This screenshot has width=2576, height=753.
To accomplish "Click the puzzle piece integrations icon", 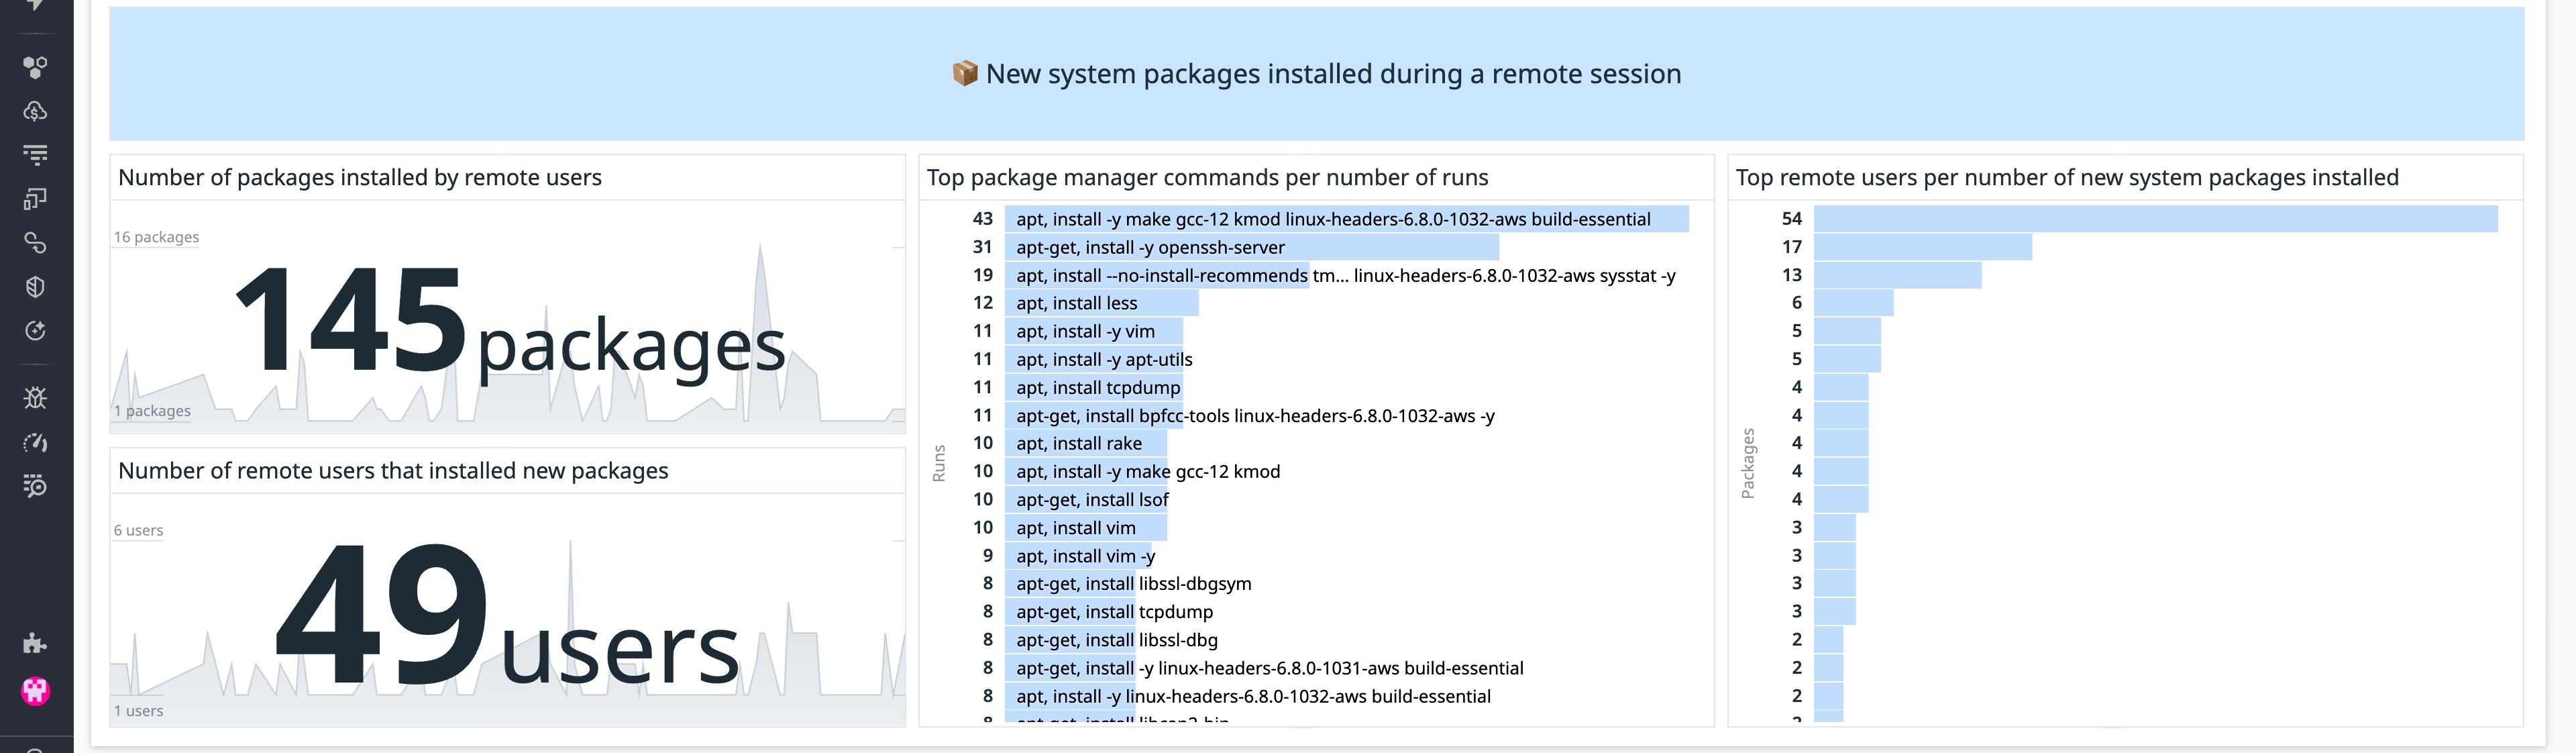I will pyautogui.click(x=36, y=643).
